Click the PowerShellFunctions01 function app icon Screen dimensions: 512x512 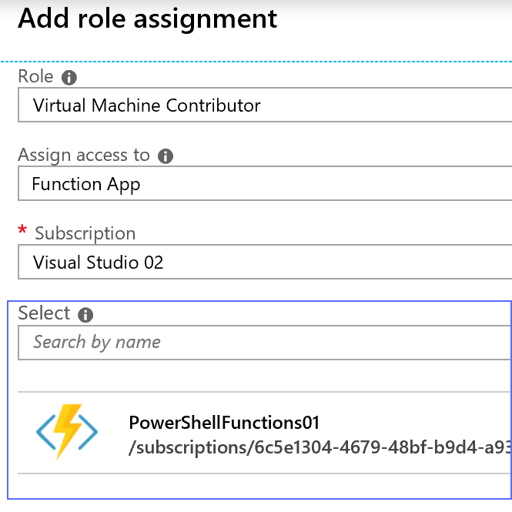click(x=67, y=432)
